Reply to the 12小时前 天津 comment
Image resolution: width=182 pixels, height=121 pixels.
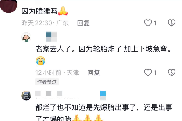tap(94, 73)
